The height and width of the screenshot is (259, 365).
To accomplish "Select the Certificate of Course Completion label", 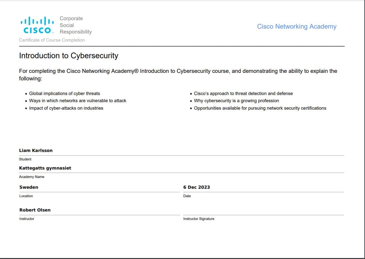I will pos(52,40).
